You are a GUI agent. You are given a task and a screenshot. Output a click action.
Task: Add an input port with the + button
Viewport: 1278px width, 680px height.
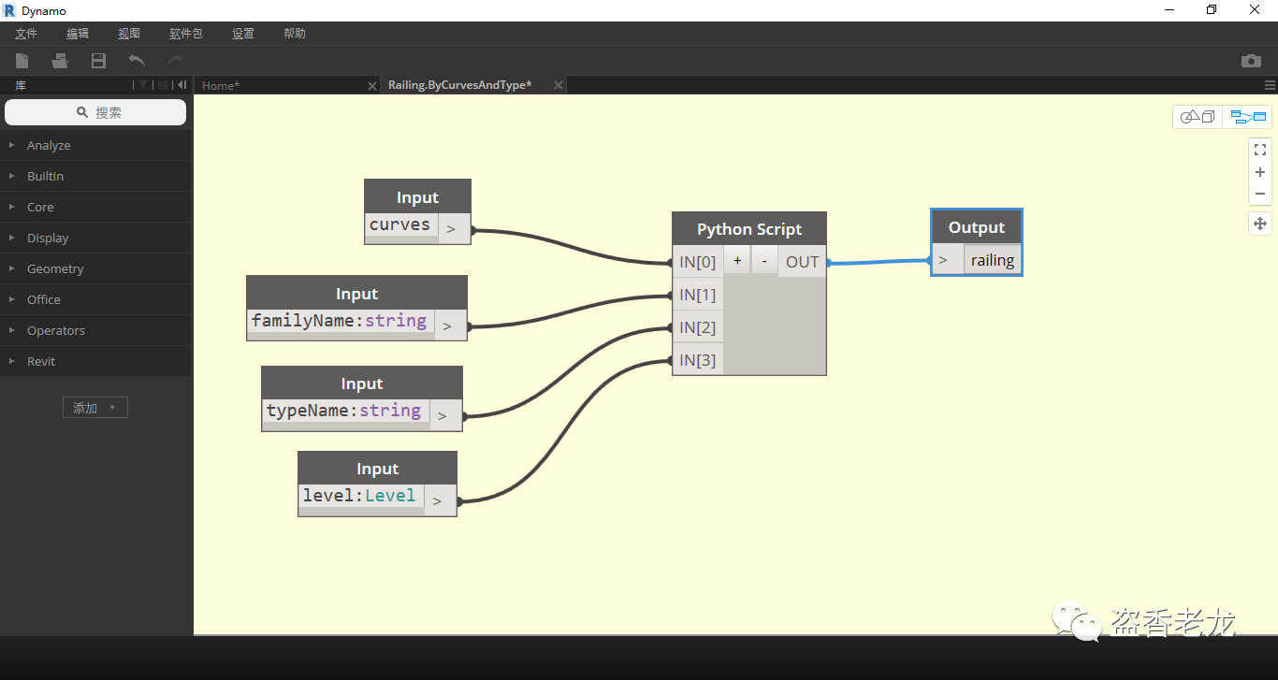coord(737,261)
